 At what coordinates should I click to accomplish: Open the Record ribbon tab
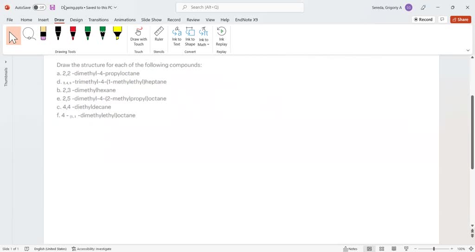point(174,19)
